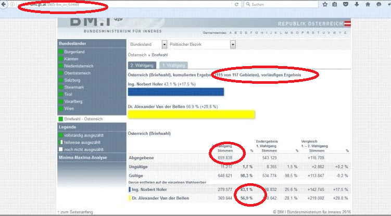
Task: Switch to 2. Wahlgang tab
Action: click(x=142, y=66)
